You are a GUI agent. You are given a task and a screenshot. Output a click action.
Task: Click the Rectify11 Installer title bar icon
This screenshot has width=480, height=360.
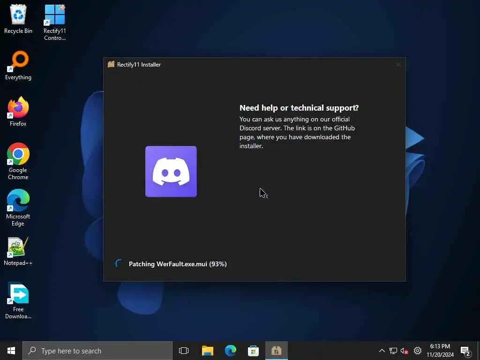111,64
